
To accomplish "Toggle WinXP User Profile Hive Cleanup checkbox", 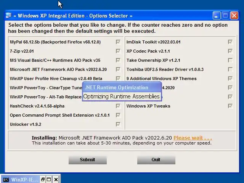I will (118, 79).
